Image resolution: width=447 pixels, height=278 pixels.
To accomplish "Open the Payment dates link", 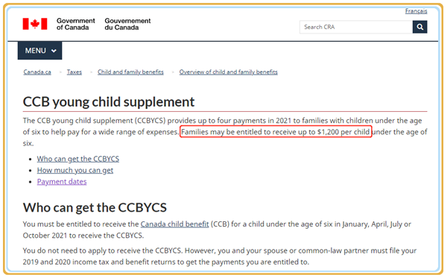I will [62, 182].
